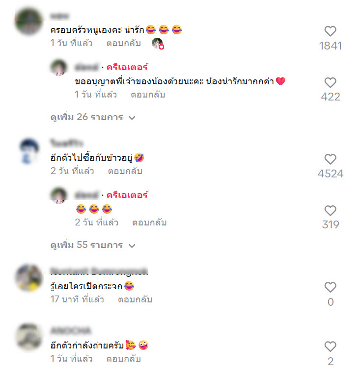Reply to the ครอบครัวหนูเองคะ comment
Viewport: 360px width, 371px height.
pos(124,43)
